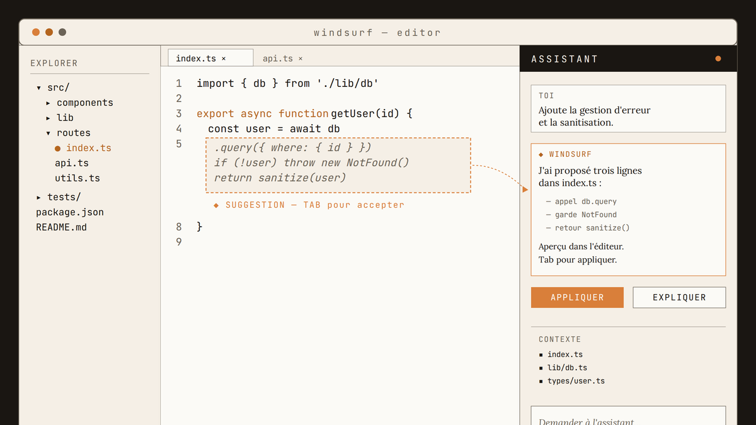This screenshot has height=425, width=756.
Task: Open utils.ts in the explorer tree
Action: (x=77, y=178)
